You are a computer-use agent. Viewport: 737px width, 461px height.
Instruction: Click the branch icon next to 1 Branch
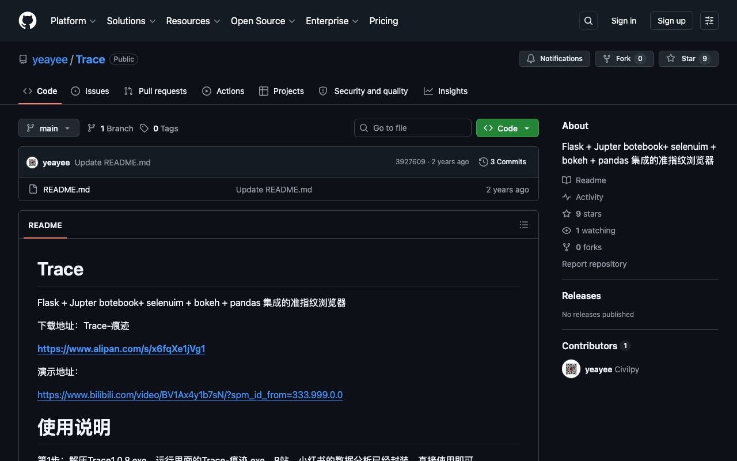(x=92, y=128)
